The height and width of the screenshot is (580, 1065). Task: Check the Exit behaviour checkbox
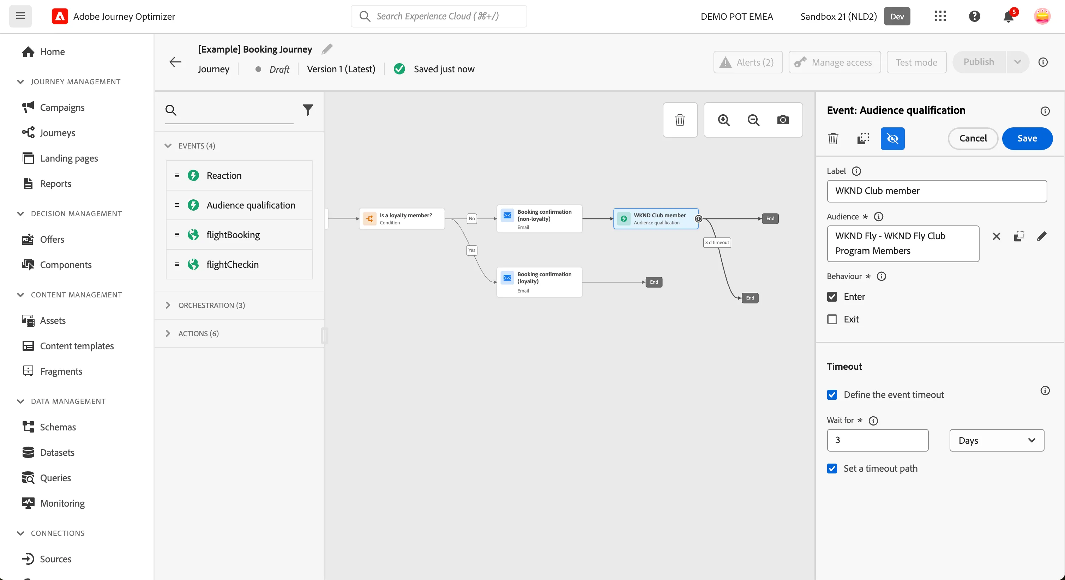click(832, 319)
